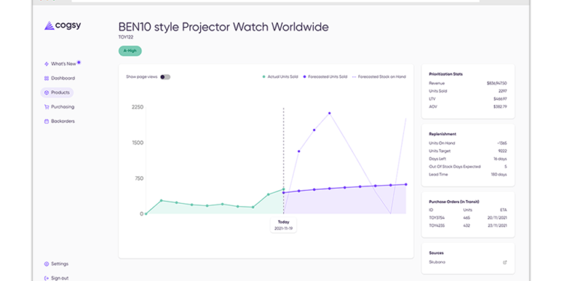Toggle the Show page views switch
Screen dimensions: 562x281
(166, 76)
